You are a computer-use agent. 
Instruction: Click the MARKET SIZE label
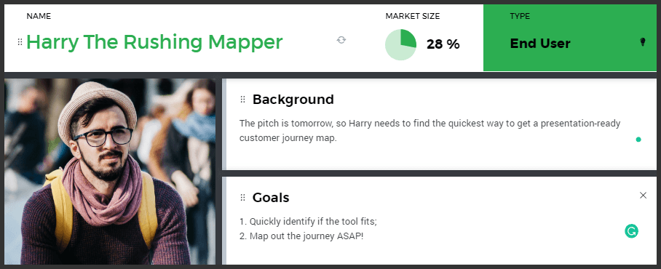[x=412, y=17]
